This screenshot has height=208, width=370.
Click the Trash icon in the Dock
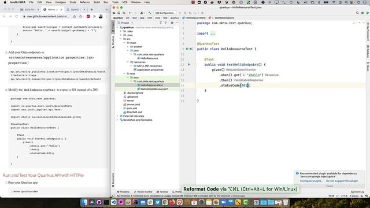click(x=286, y=202)
